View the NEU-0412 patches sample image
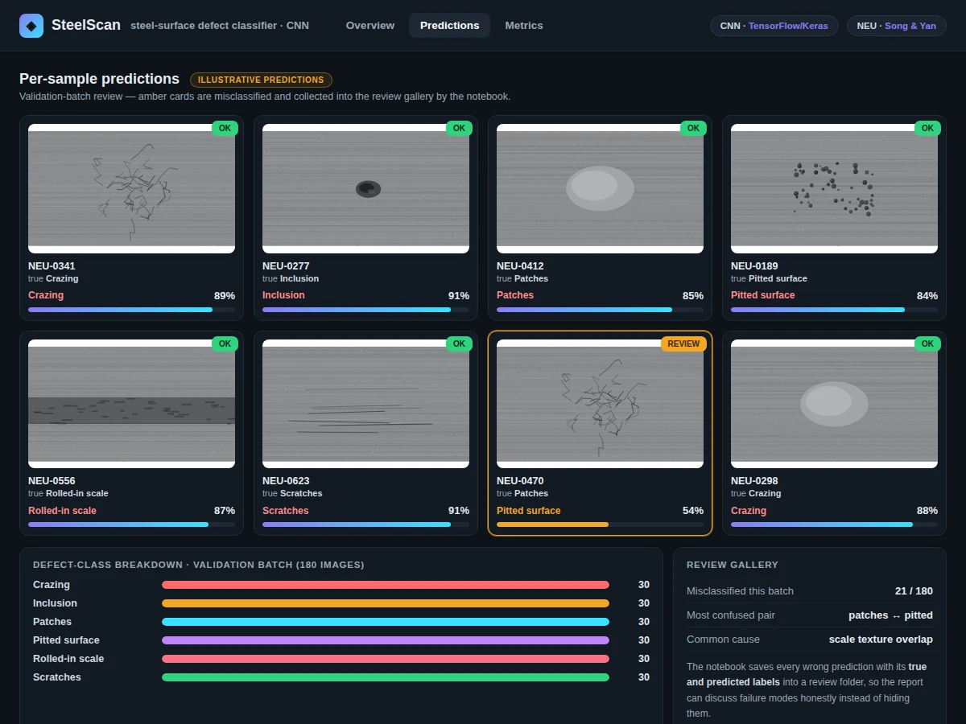Image resolution: width=966 pixels, height=724 pixels. coord(600,189)
